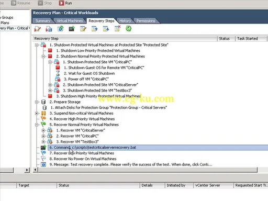
Task: Click steps pane horizontal scrollbar left arrow
Action: (35, 170)
